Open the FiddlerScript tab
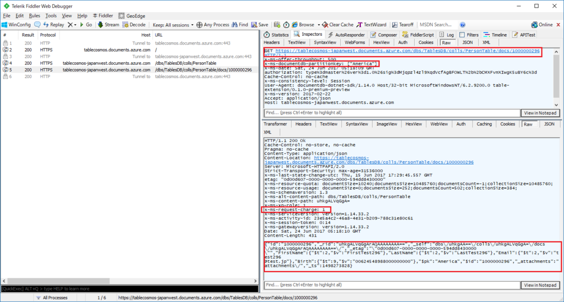This screenshot has width=564, height=302. (x=418, y=35)
